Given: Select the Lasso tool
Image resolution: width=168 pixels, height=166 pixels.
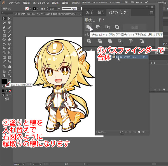Looking at the screenshot, I should click(10, 23).
